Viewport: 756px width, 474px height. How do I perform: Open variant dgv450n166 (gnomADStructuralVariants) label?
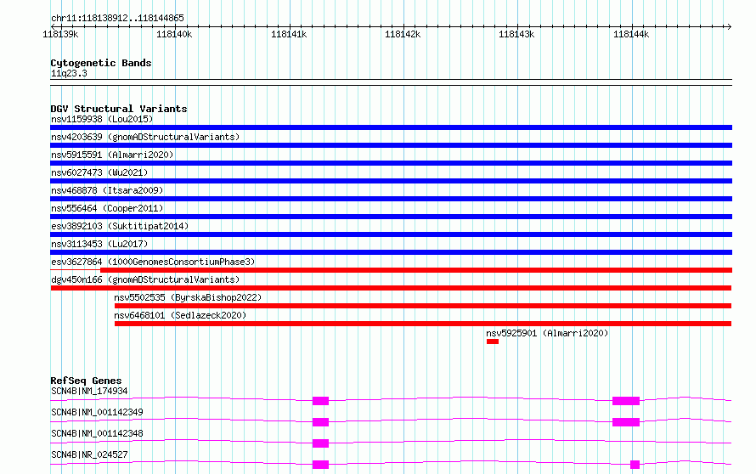(x=145, y=279)
